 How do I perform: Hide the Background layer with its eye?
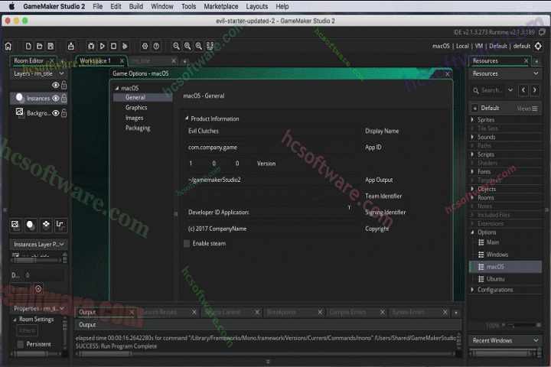click(x=56, y=113)
